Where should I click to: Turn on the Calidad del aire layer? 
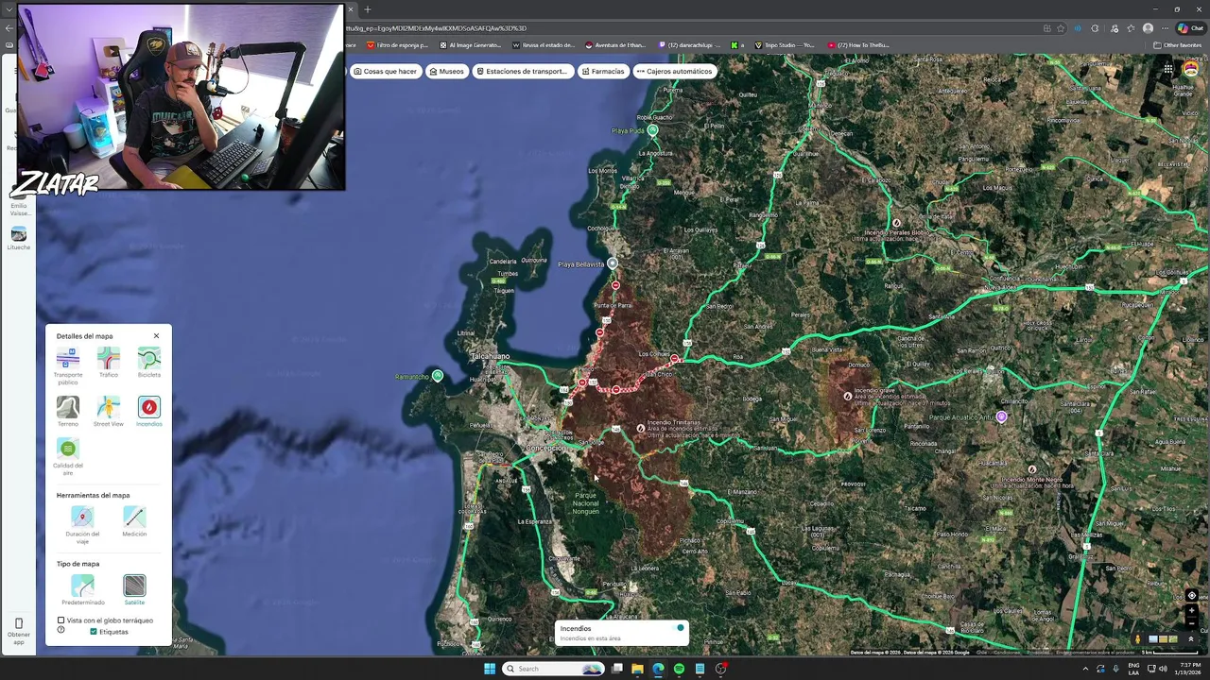tap(68, 449)
